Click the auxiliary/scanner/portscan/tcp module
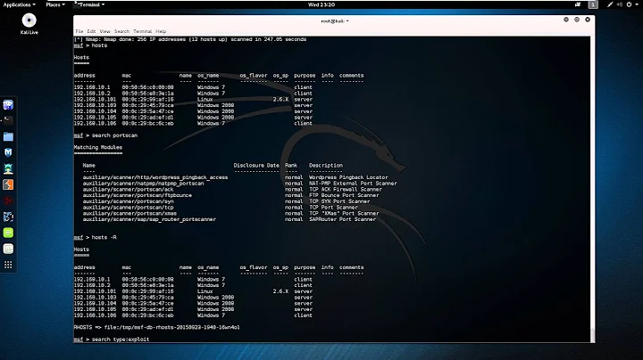This screenshot has width=643, height=360. [128, 208]
